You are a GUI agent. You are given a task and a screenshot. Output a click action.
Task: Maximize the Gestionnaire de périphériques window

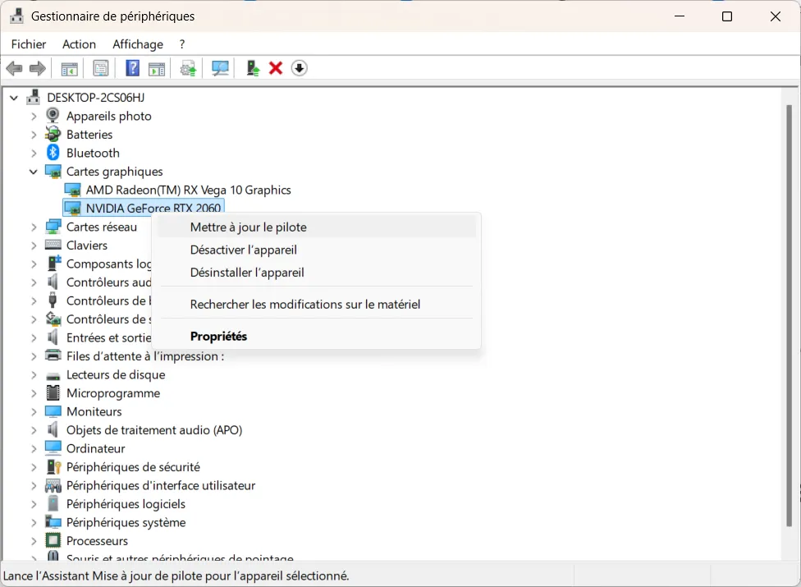(727, 16)
